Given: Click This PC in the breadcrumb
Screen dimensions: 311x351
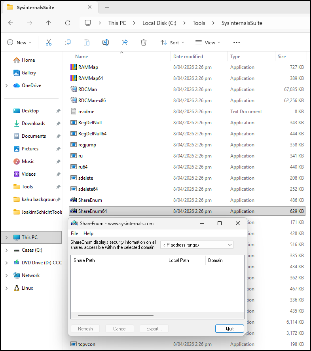Looking at the screenshot, I should tap(117, 23).
